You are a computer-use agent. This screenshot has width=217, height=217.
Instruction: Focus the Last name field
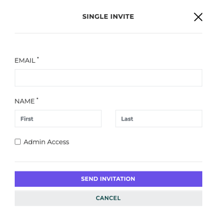point(159,118)
